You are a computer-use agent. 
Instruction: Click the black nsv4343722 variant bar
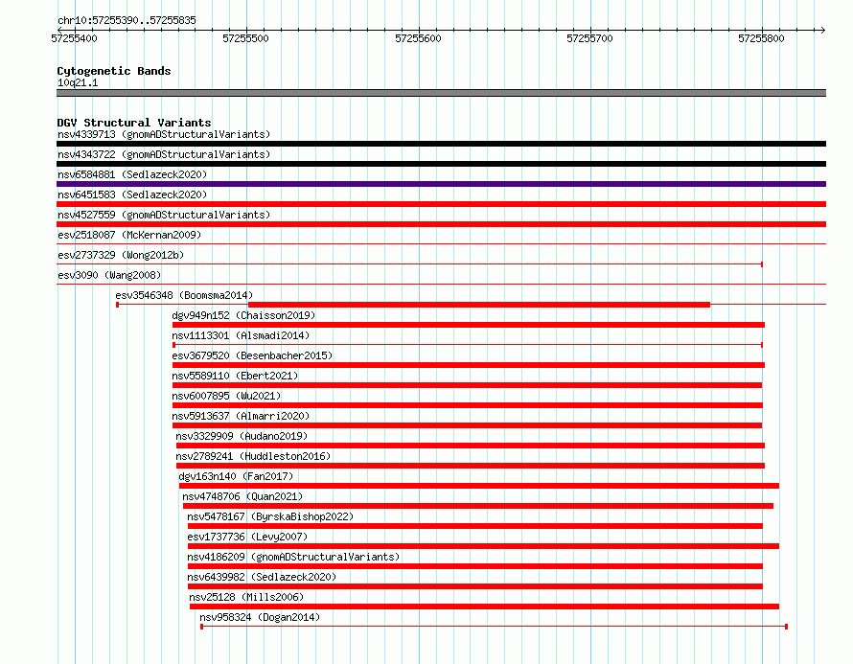441,164
